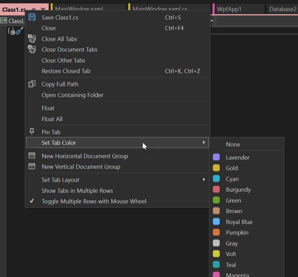298x277 pixels.
Task: Click Open Containing Folder
Action: coord(72,95)
